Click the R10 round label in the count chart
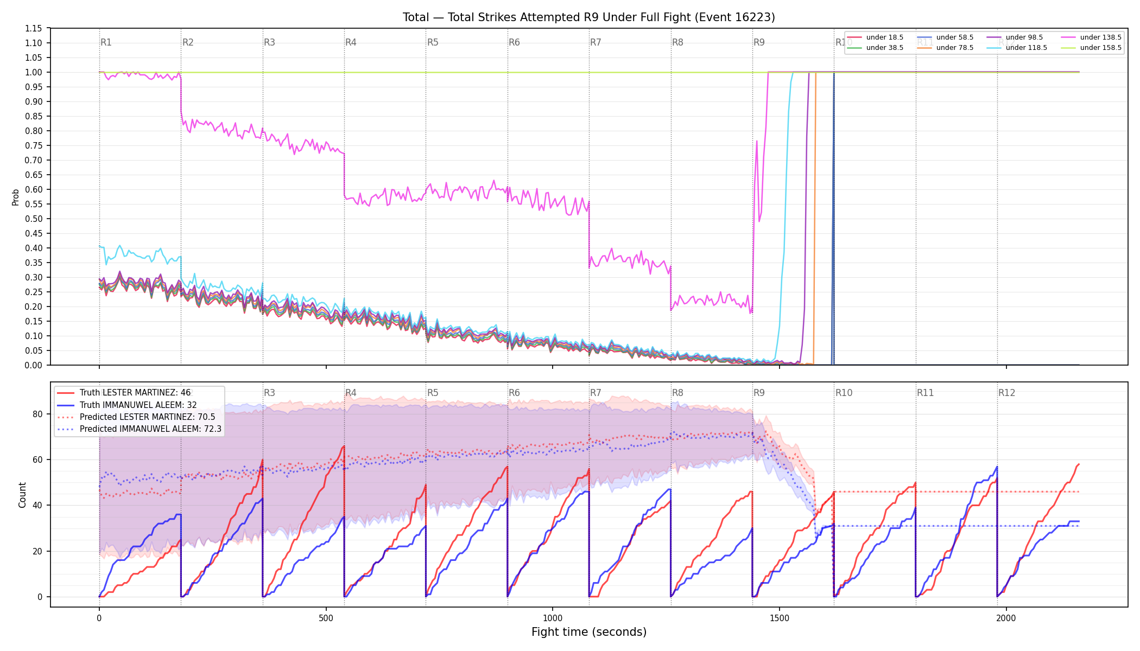 pos(844,393)
